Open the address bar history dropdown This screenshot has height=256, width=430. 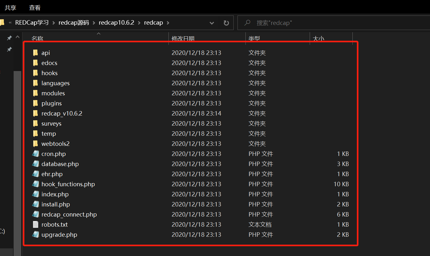click(212, 22)
